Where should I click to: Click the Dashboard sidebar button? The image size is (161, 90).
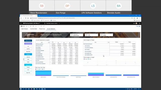pyautogui.click(x=28, y=54)
